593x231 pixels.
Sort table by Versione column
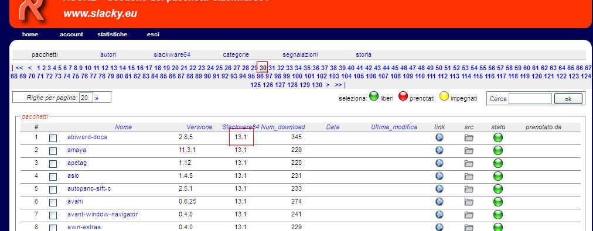pos(199,127)
